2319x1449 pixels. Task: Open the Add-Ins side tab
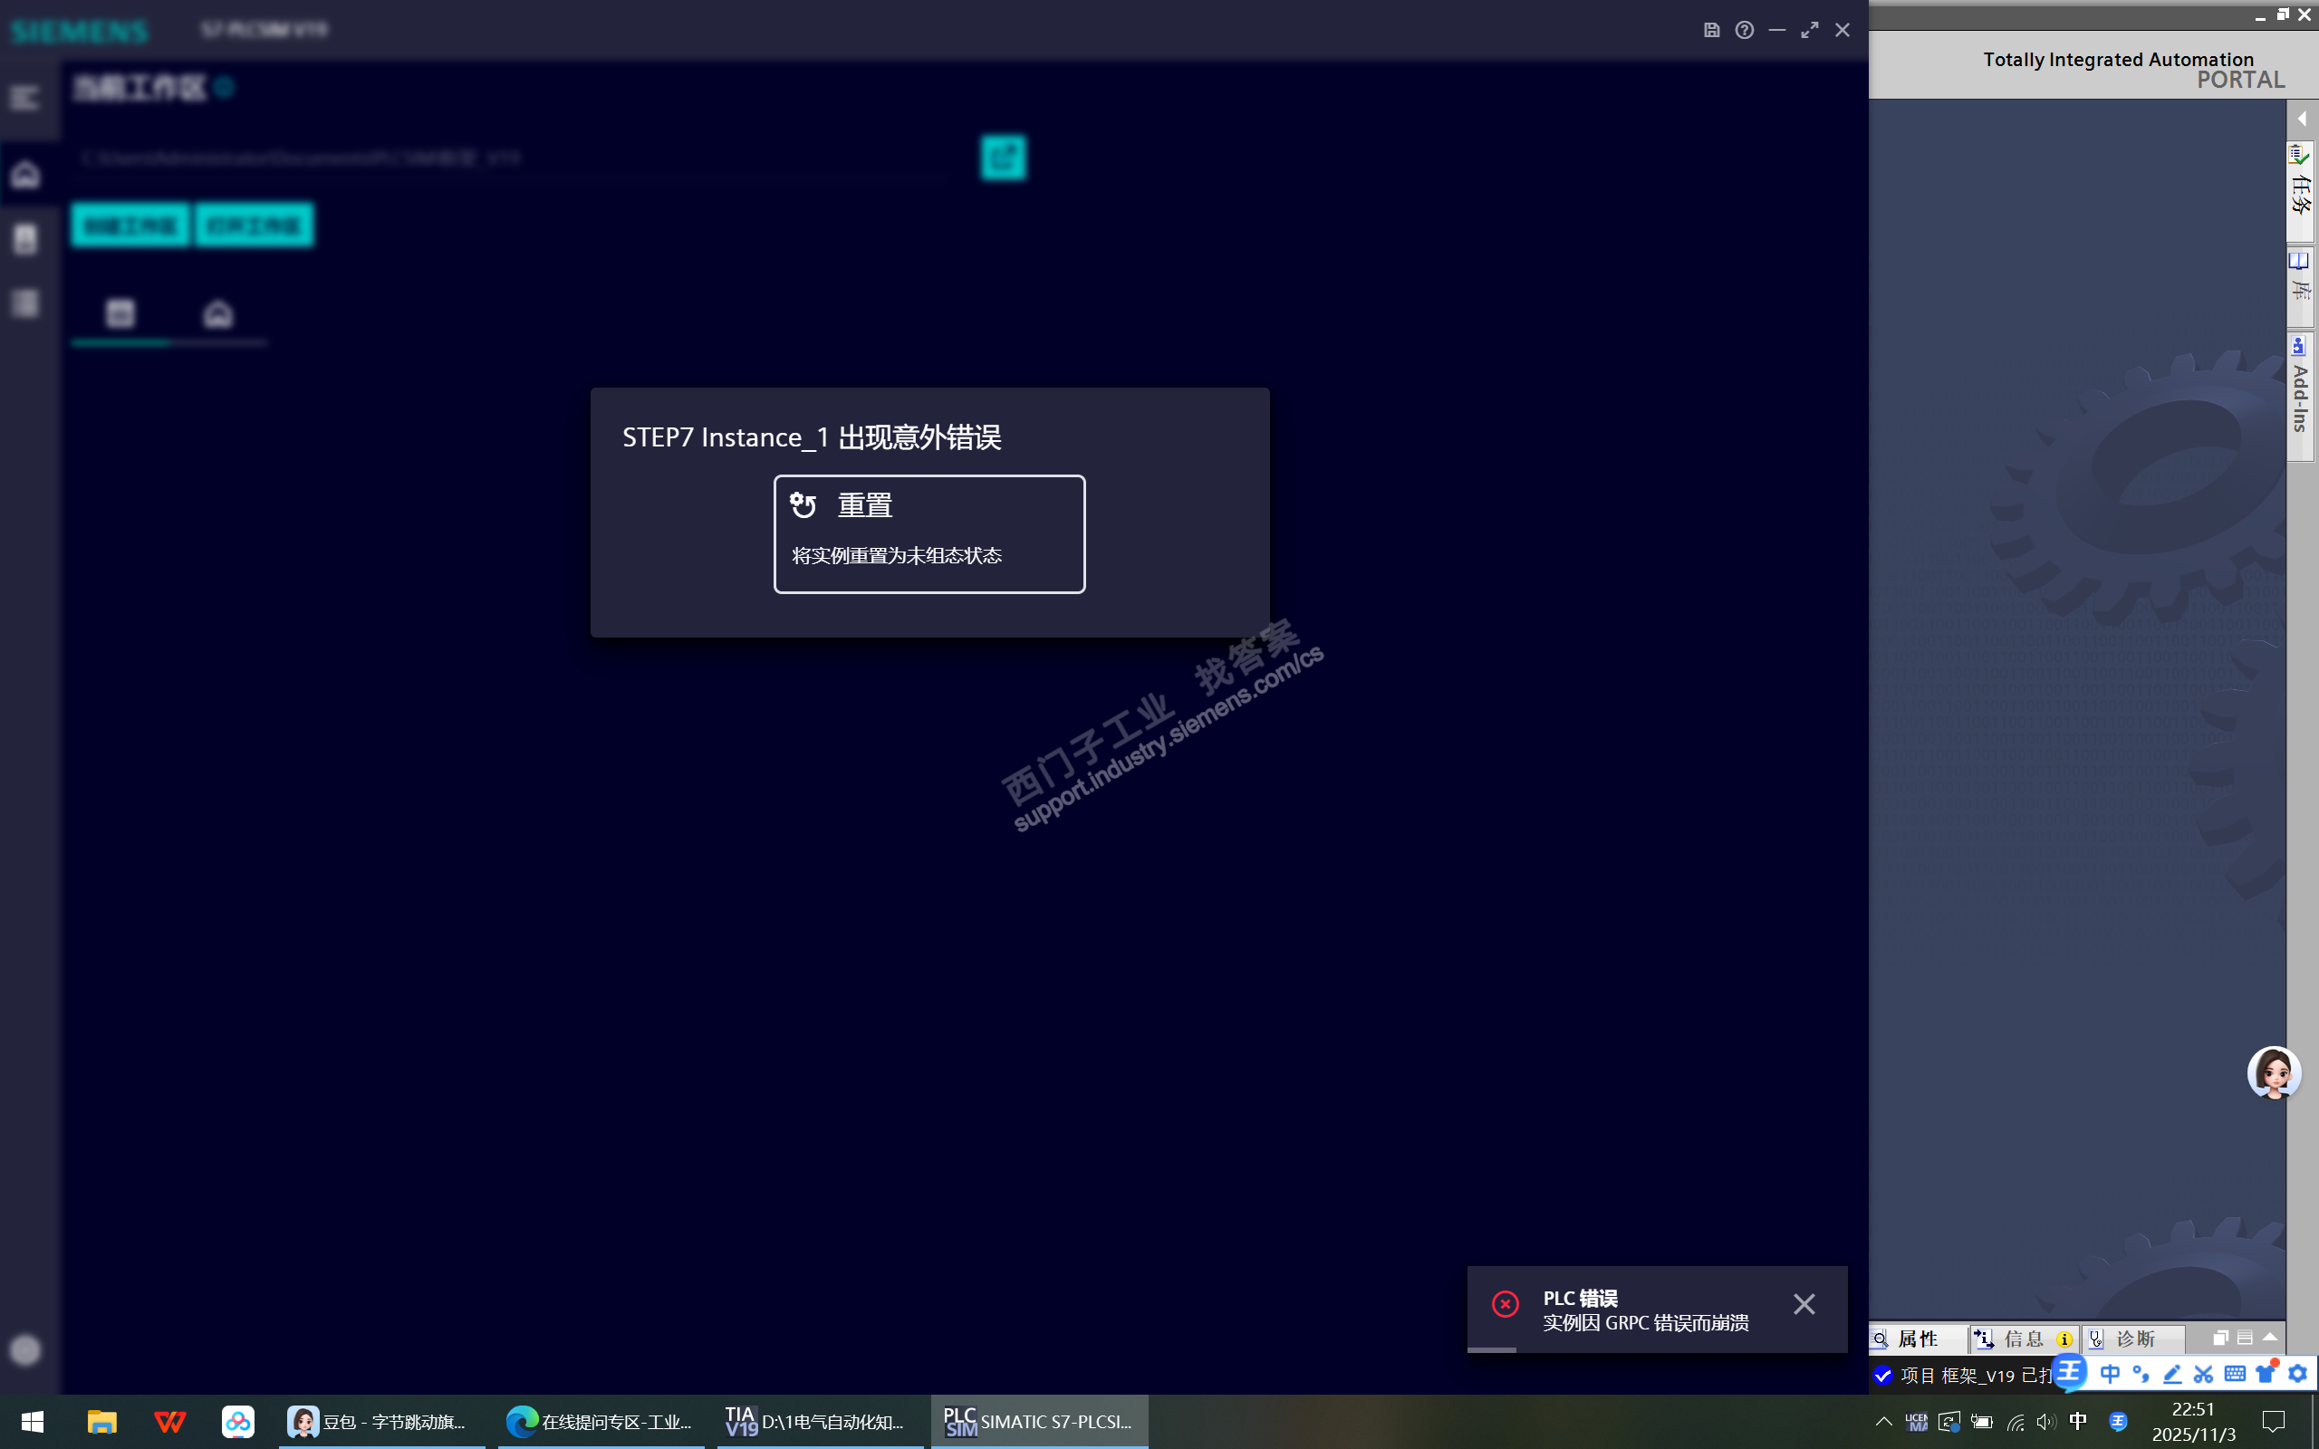click(x=2300, y=396)
